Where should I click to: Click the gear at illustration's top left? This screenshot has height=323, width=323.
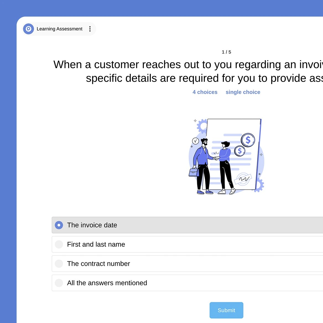click(x=202, y=126)
